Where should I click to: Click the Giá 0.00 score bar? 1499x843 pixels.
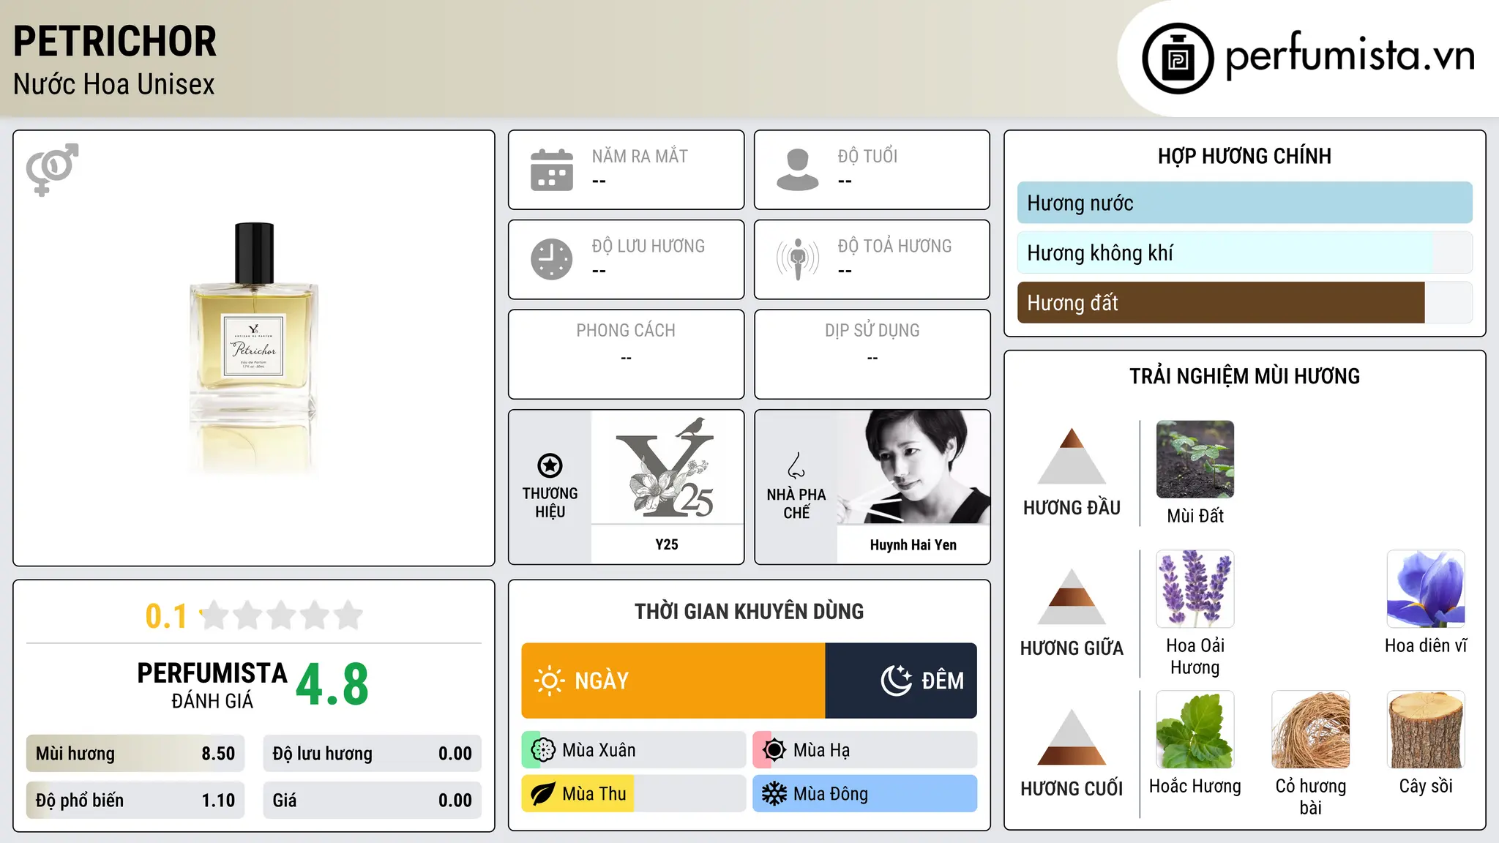tap(373, 801)
